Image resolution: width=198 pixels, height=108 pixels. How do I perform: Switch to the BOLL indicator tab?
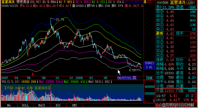point(25,105)
